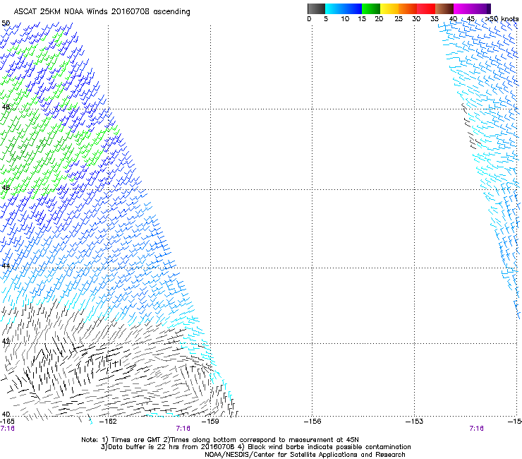Click the latitude label '48'
The image size is (522, 459).
6,107
